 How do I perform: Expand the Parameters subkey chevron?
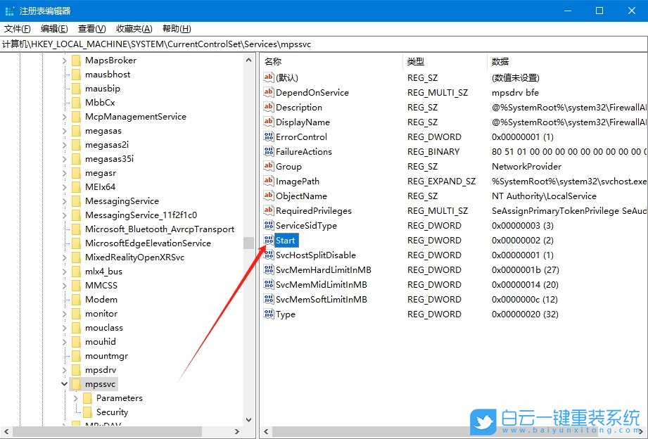coord(75,397)
